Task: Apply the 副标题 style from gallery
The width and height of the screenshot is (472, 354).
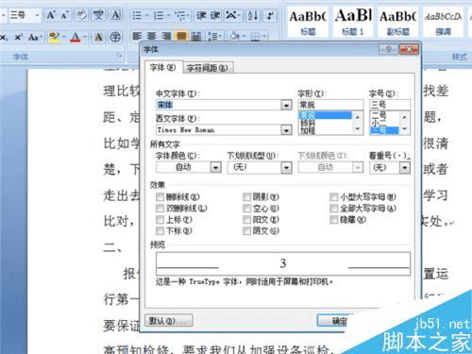Action: coord(398,22)
